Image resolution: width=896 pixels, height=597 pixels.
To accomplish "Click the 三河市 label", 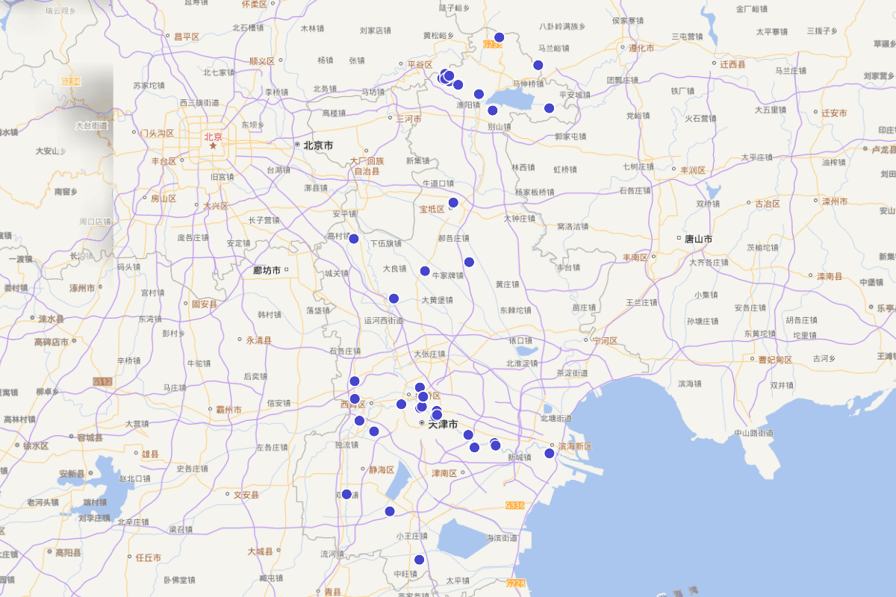I will click(x=409, y=119).
